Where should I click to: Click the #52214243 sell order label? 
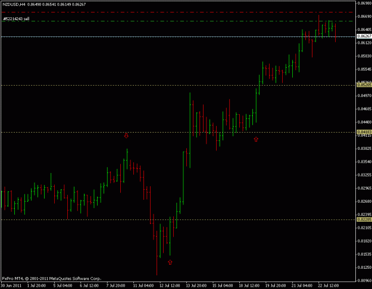point(17,18)
